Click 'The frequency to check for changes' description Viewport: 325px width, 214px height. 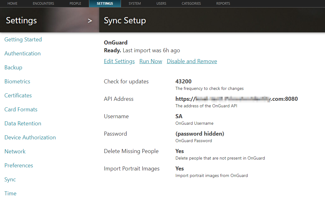coord(210,89)
